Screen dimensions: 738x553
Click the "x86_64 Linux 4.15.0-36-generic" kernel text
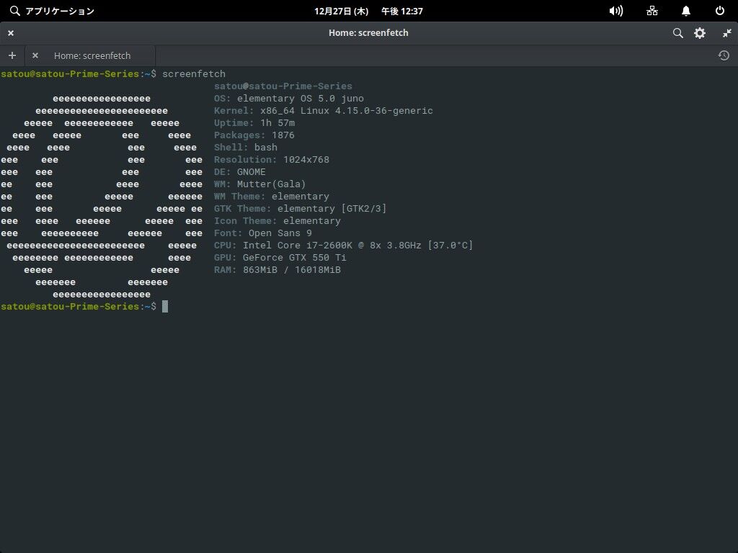point(347,110)
